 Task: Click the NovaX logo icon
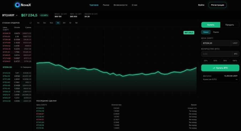[17, 5]
